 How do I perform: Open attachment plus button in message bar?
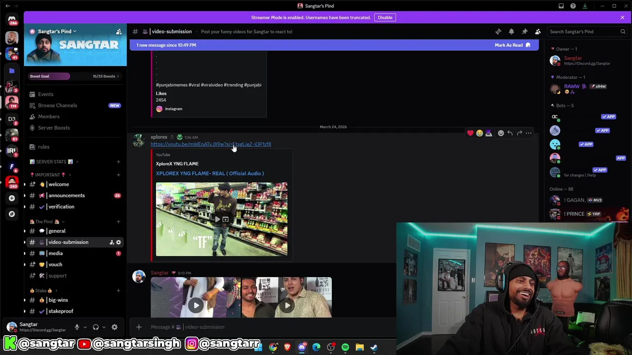[139, 327]
